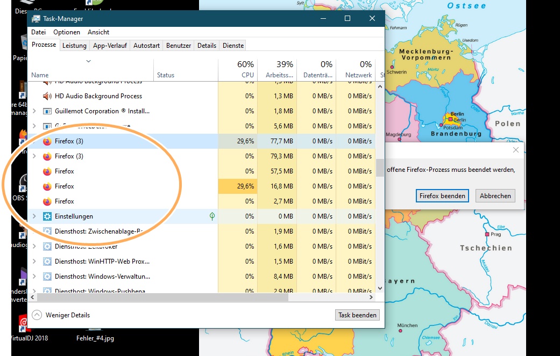The width and height of the screenshot is (560, 356).
Task: Switch to the Details tab
Action: click(207, 46)
